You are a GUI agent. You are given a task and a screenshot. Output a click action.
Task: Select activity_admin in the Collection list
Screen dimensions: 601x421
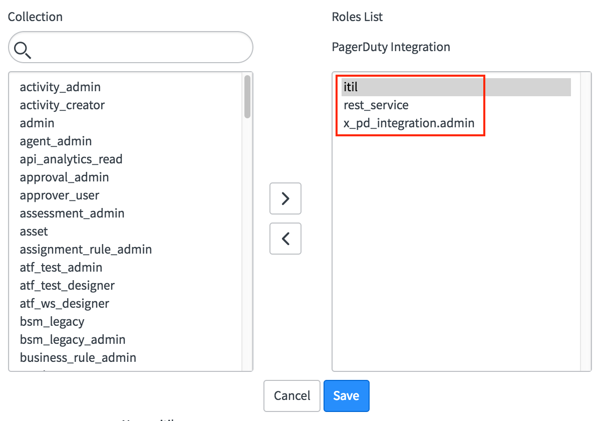[x=60, y=87]
